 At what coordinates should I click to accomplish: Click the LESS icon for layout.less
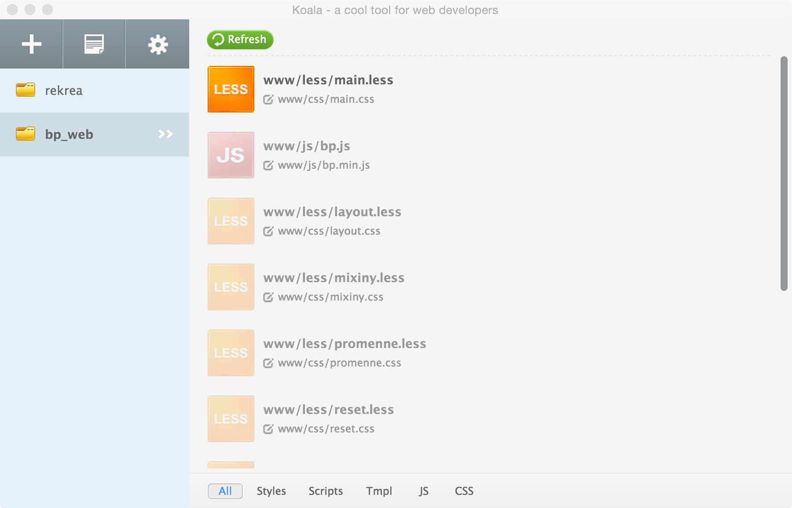231,221
